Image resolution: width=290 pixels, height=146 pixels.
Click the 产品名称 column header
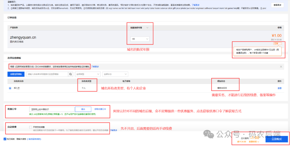(x=14, y=28)
